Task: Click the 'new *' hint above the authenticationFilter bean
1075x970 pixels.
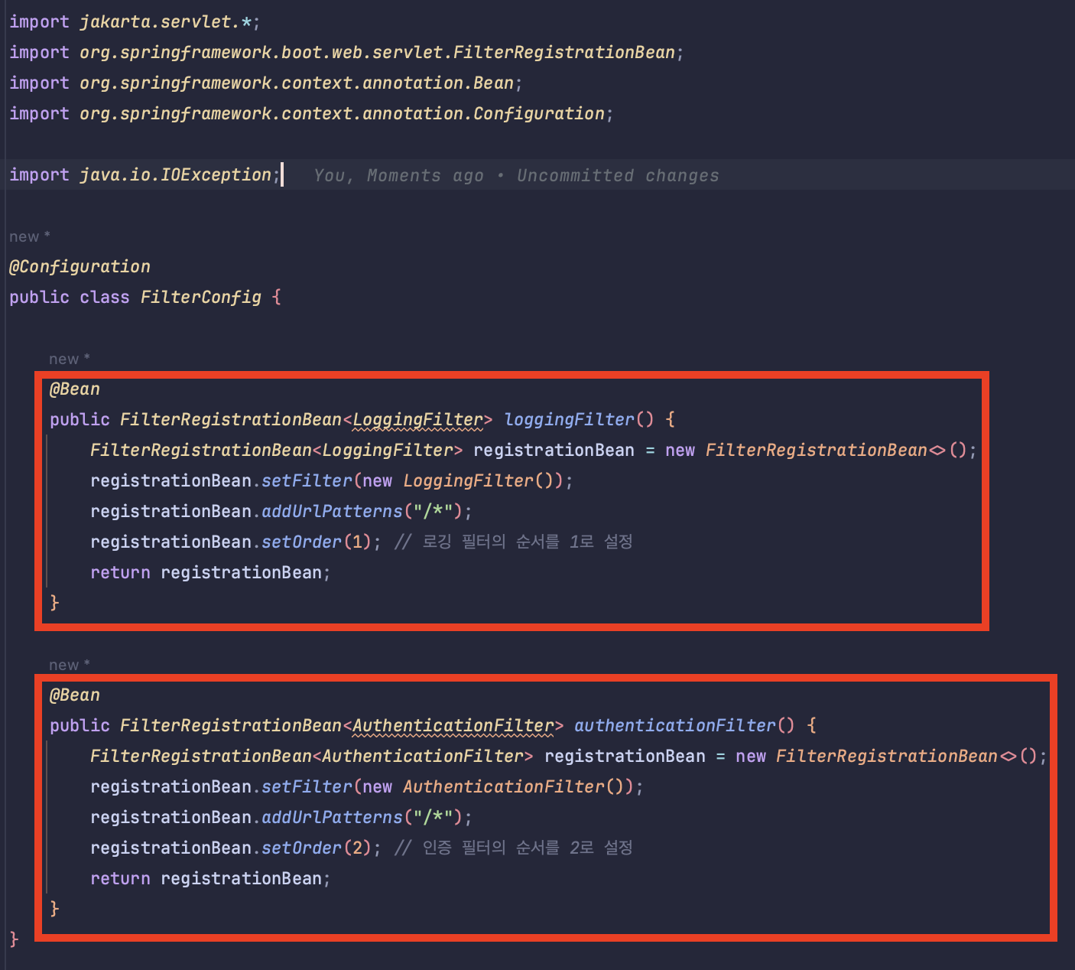Action: pyautogui.click(x=70, y=665)
